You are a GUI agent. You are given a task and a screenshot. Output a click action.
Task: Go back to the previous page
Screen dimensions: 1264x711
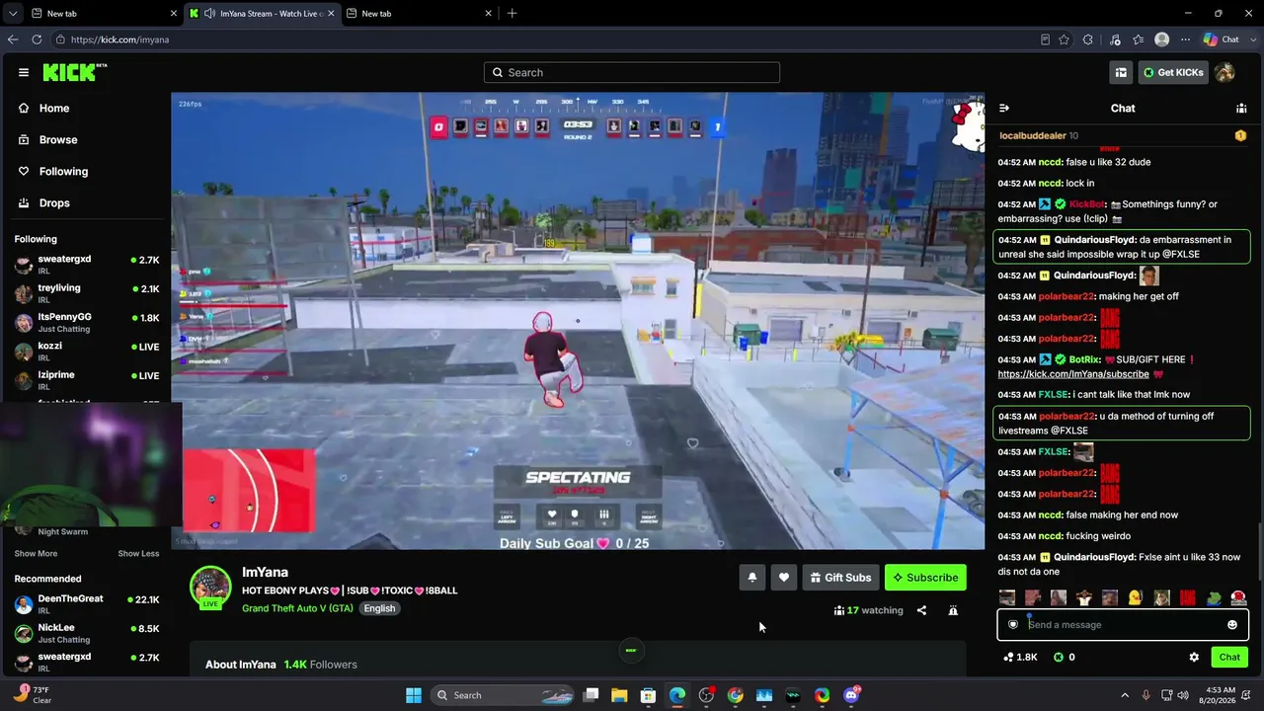(13, 39)
